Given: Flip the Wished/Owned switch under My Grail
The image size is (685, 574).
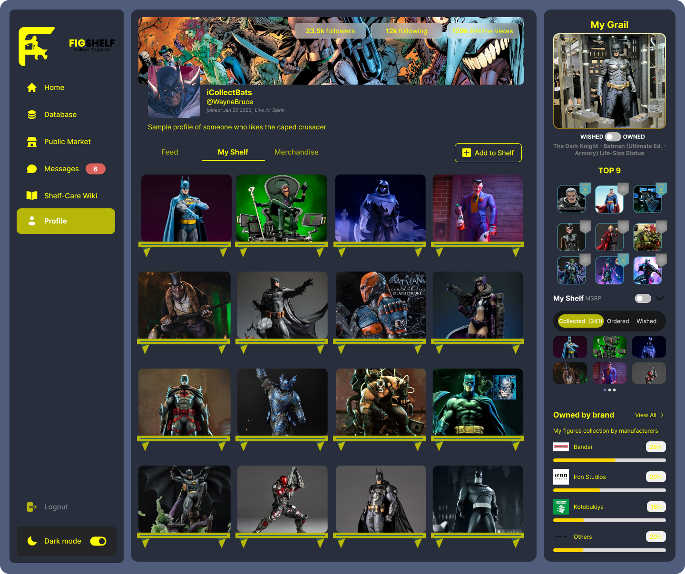Looking at the screenshot, I should pos(613,137).
